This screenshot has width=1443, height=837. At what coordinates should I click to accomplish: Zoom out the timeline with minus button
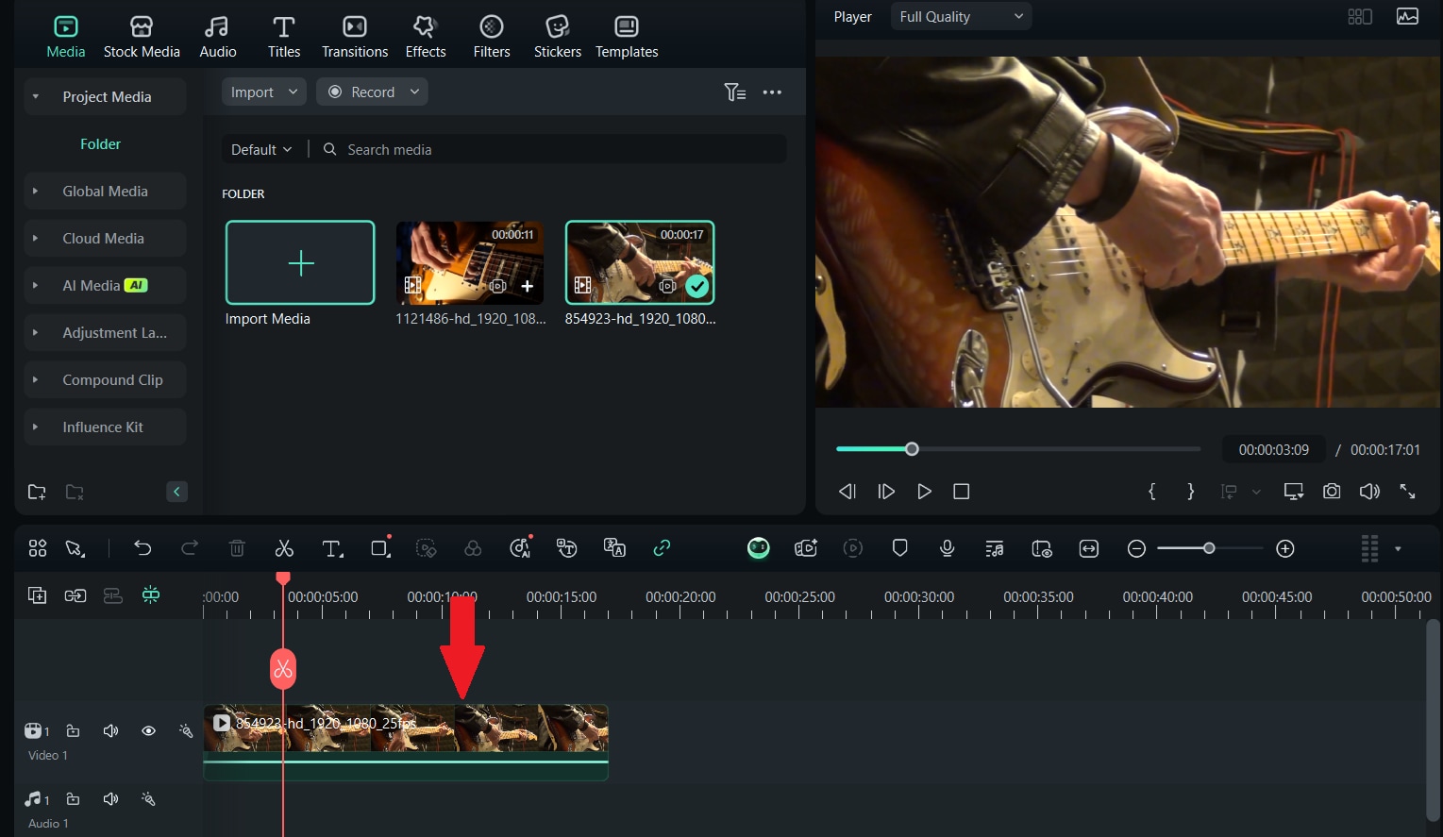[1136, 548]
